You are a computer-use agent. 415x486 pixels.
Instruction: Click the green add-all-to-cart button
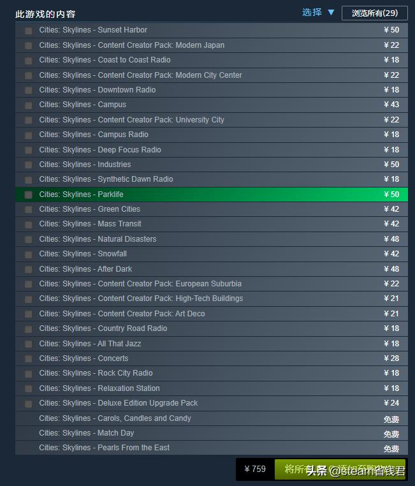pyautogui.click(x=340, y=469)
